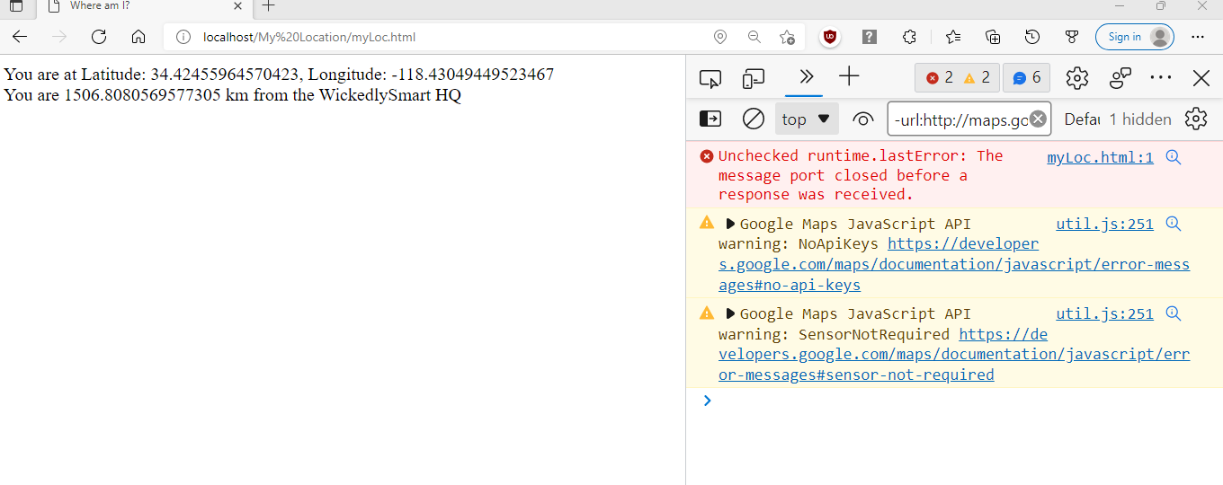Open util.js:251 link for NoApiKeys warning
1223x485 pixels.
(x=1104, y=224)
